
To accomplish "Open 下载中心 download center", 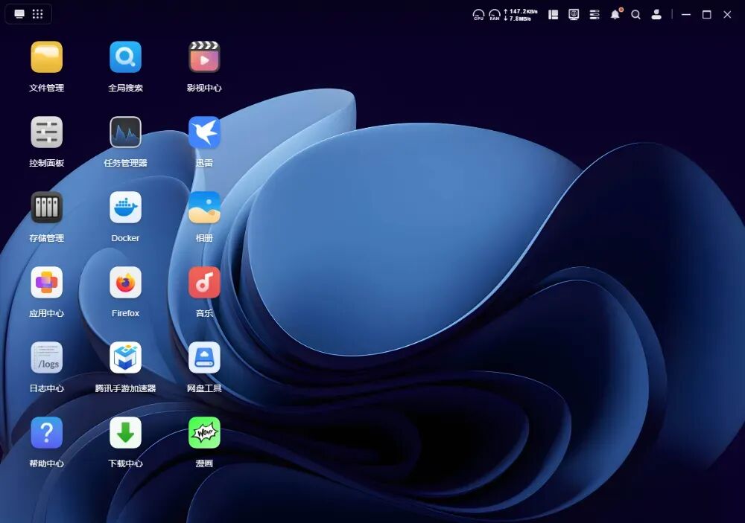I will coord(125,433).
